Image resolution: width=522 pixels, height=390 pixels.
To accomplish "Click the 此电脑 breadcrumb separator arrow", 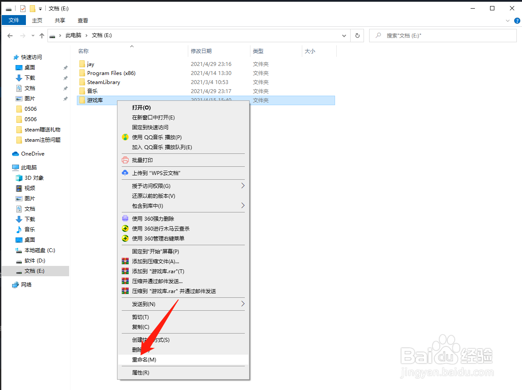I will click(87, 36).
